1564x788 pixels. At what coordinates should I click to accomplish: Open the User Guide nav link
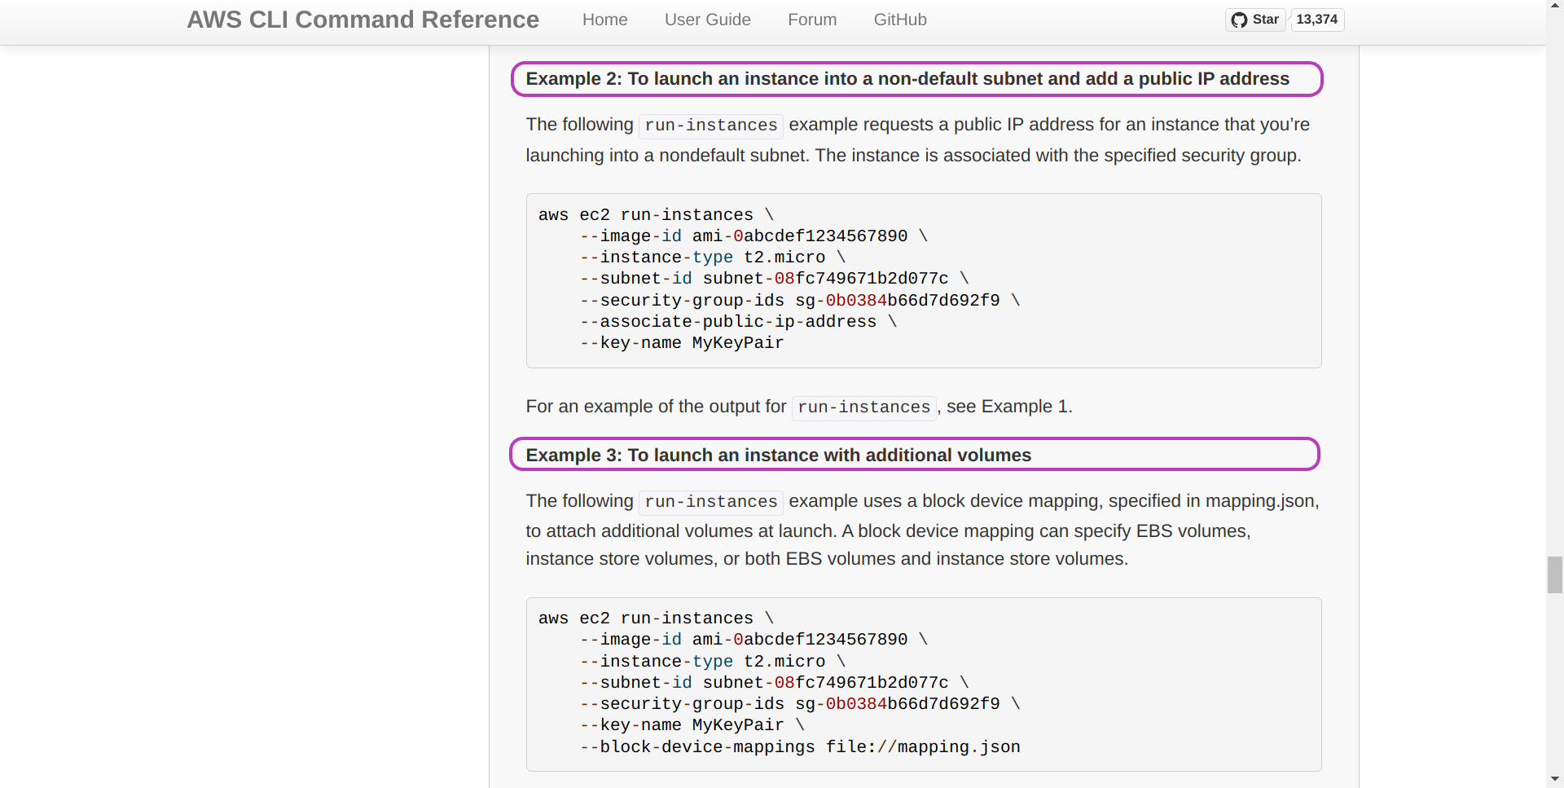707,20
